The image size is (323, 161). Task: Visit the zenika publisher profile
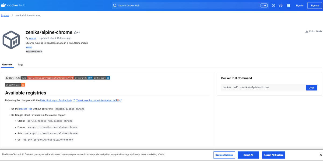coord(32,38)
